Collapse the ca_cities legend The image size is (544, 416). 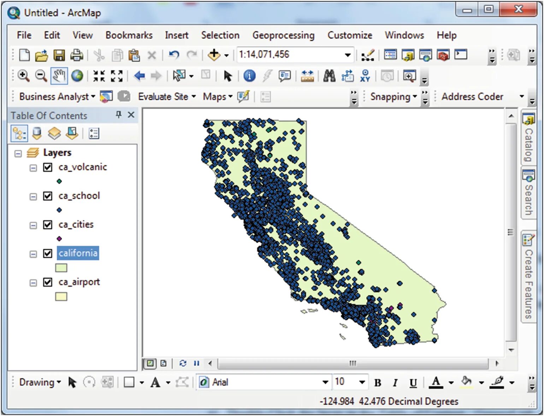pyautogui.click(x=33, y=225)
